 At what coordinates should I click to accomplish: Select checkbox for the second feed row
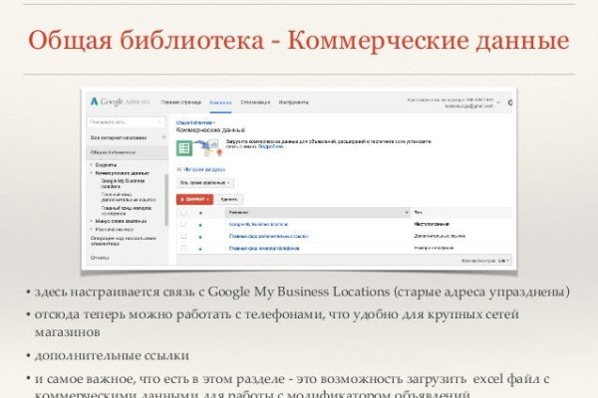tap(182, 236)
